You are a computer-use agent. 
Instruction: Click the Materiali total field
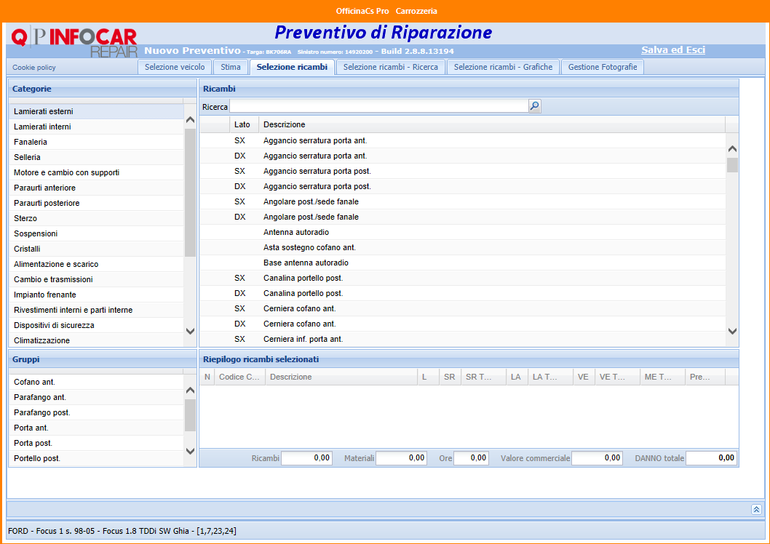402,457
